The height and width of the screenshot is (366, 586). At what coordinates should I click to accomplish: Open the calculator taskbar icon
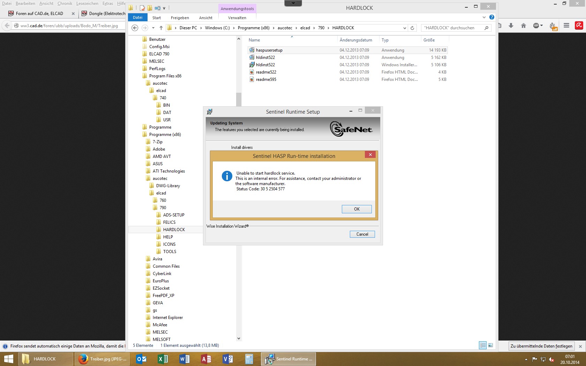point(249,359)
